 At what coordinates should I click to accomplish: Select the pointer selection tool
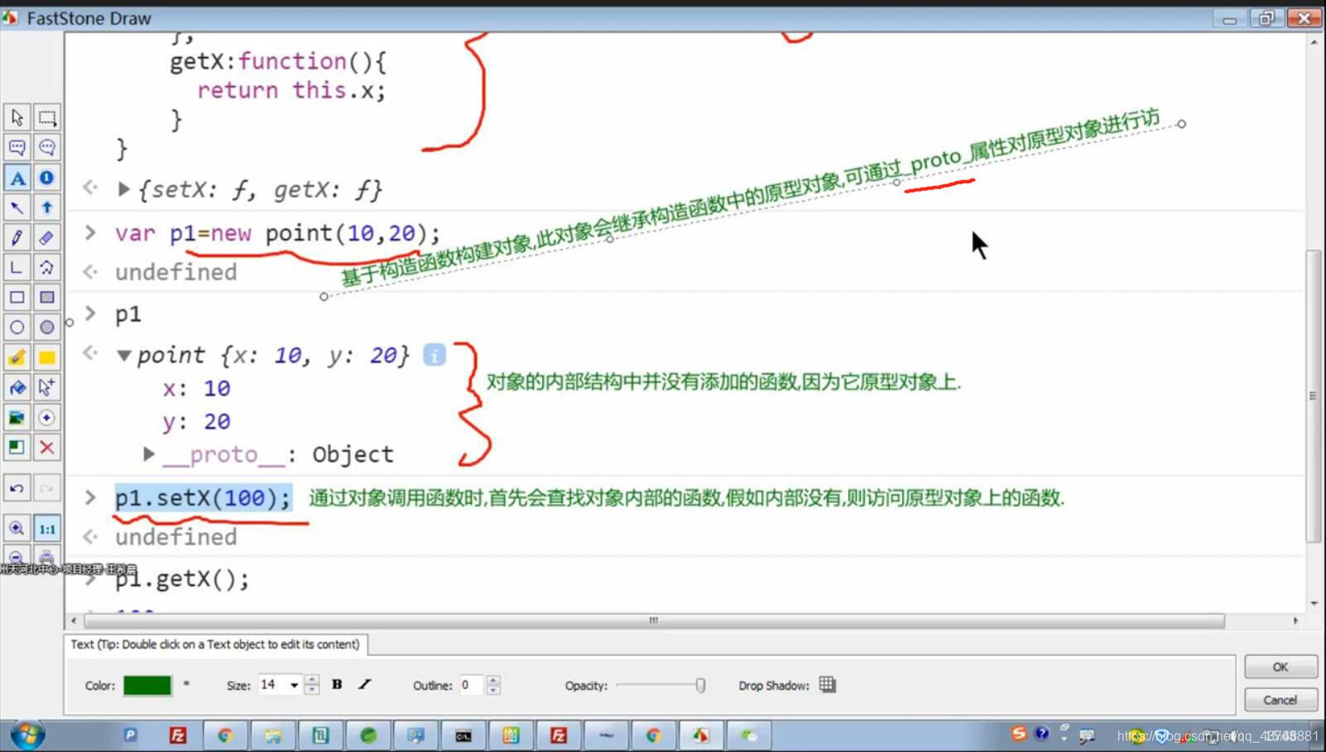coord(17,117)
